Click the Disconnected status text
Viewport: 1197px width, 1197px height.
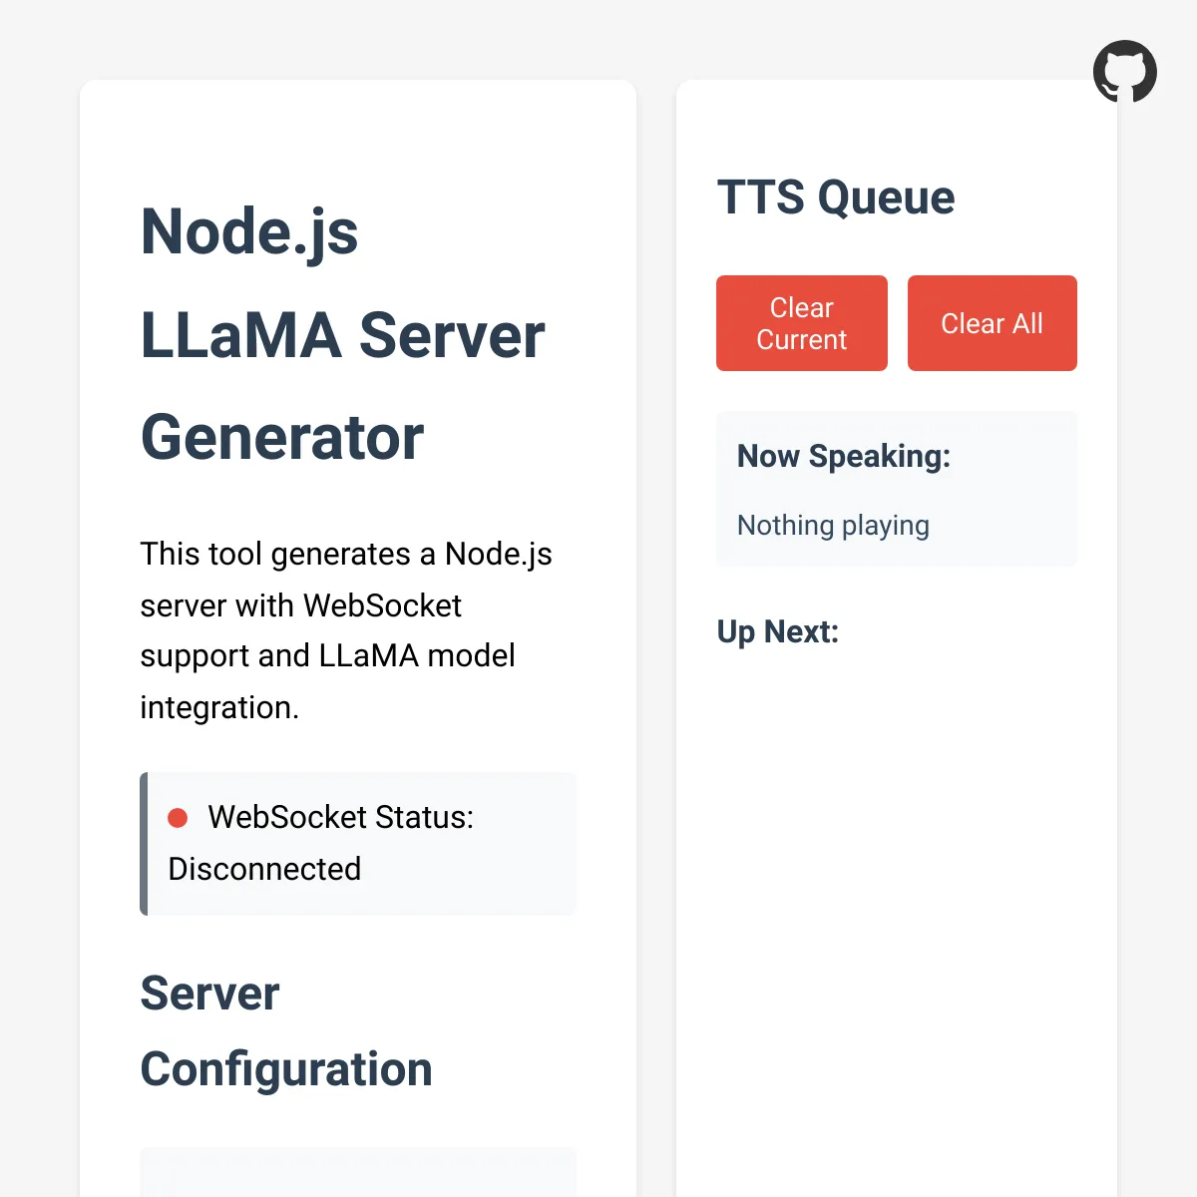click(x=264, y=869)
